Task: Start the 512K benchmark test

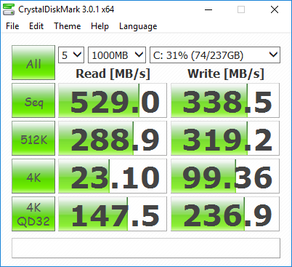Action: pyautogui.click(x=33, y=138)
